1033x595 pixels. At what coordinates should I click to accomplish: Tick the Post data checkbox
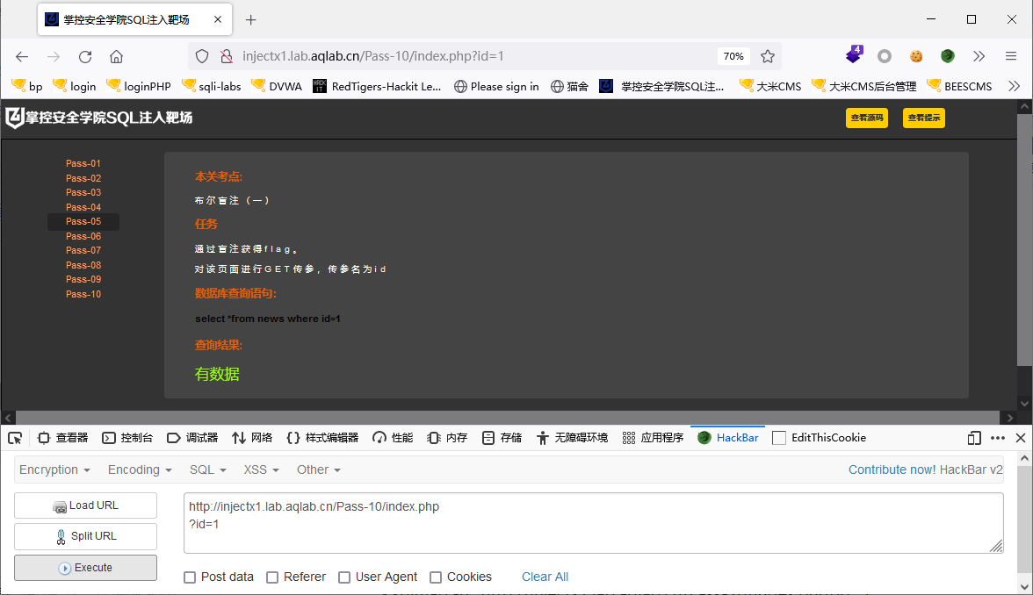190,577
